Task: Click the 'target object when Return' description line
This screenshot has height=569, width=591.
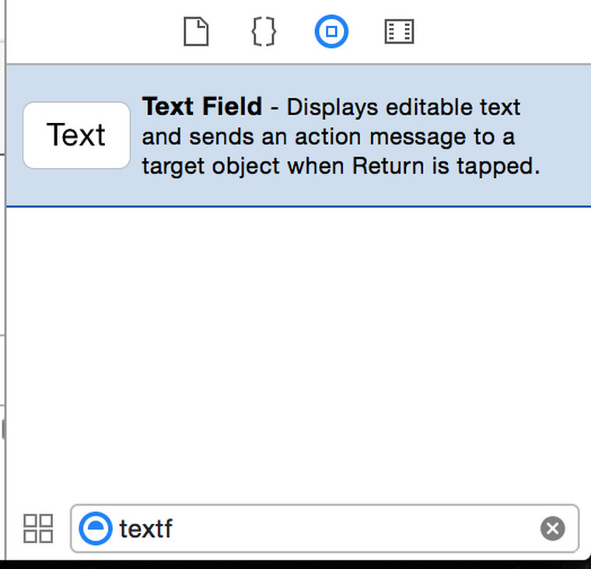Action: (340, 167)
